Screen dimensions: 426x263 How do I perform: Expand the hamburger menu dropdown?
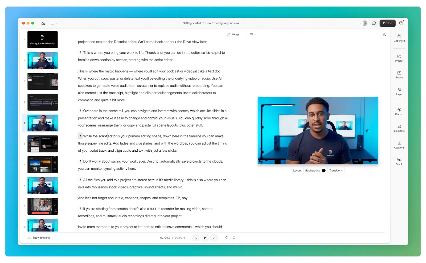click(x=54, y=23)
